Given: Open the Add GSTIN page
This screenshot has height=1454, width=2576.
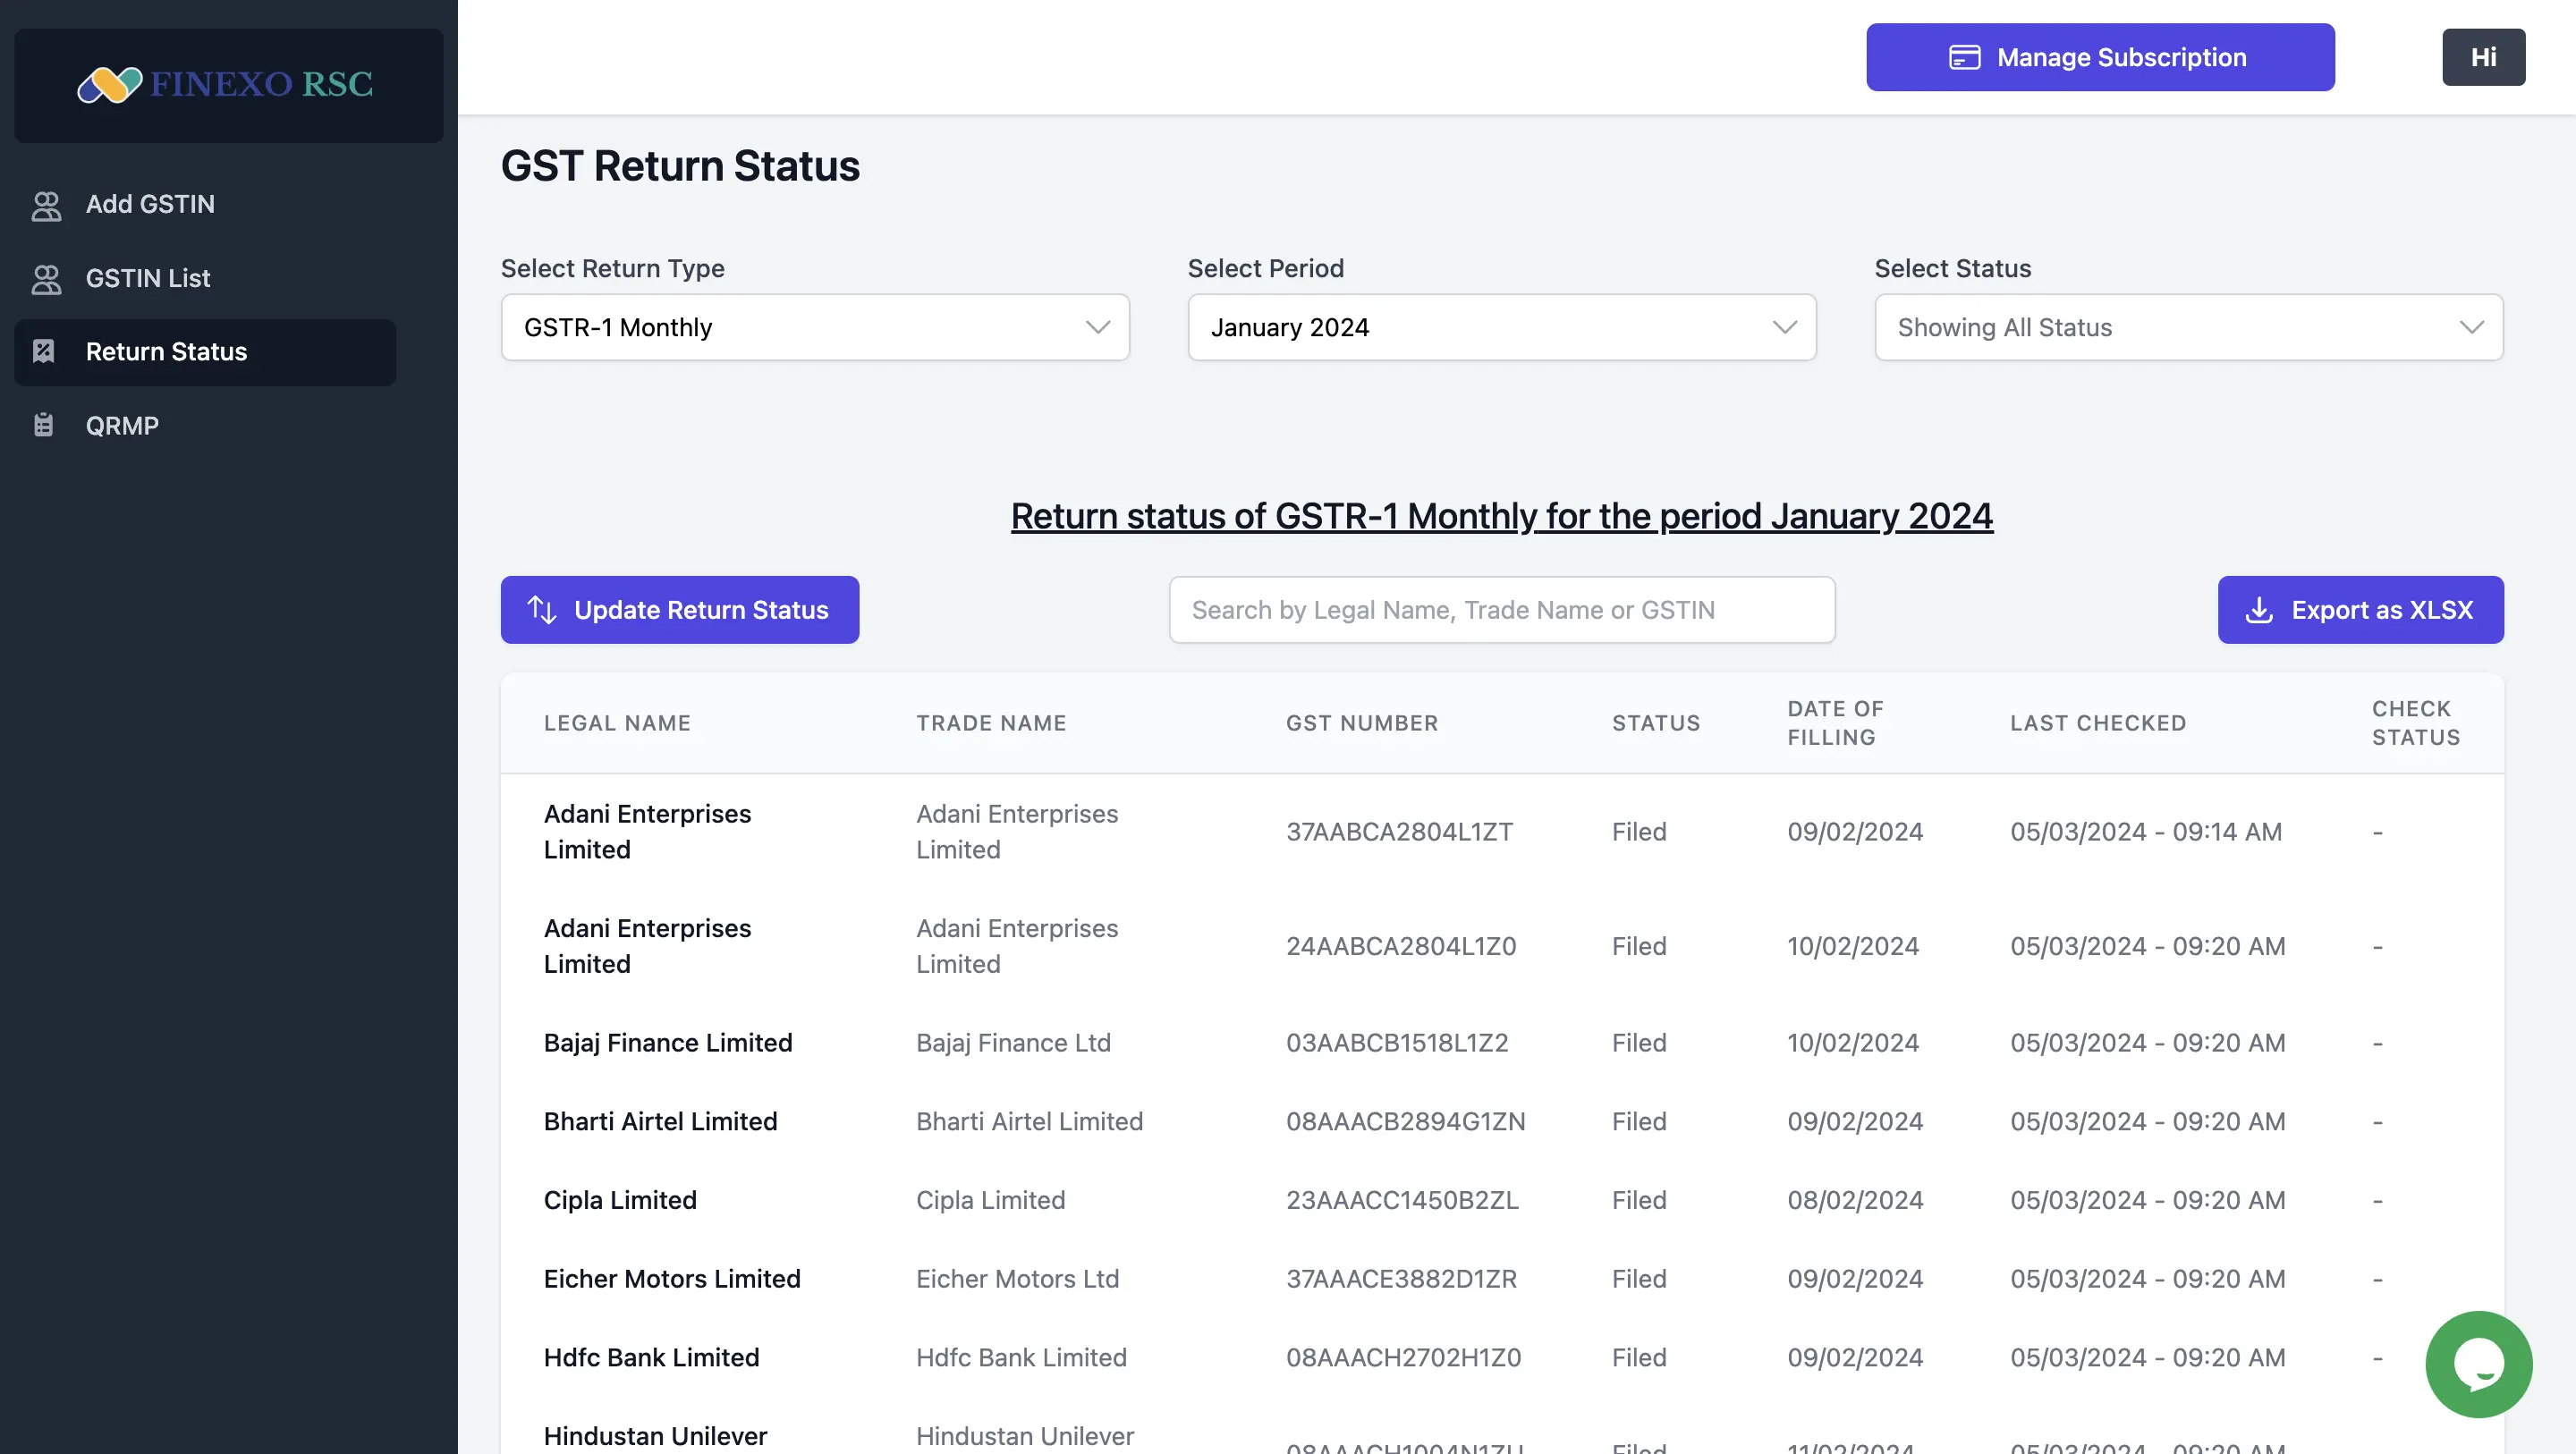Looking at the screenshot, I should (x=150, y=205).
